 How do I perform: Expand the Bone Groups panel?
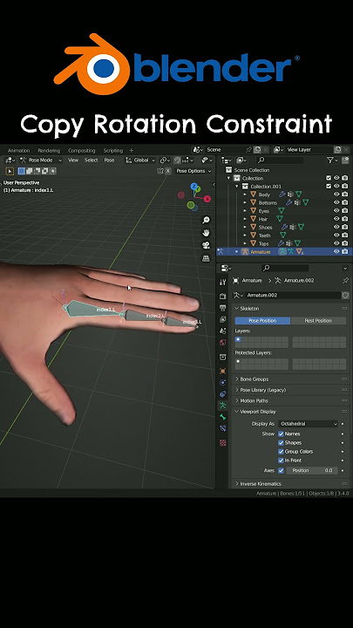[289, 379]
